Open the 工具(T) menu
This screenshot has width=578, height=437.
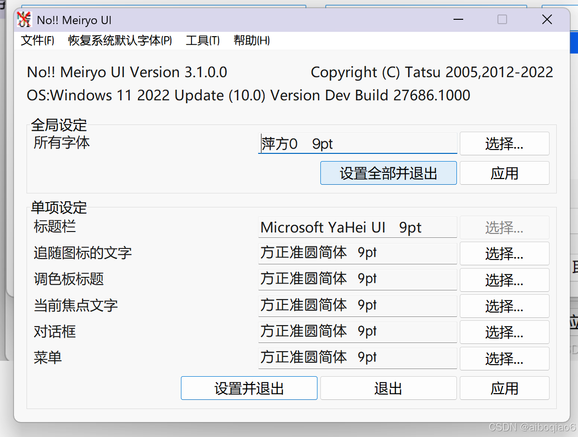pos(203,41)
